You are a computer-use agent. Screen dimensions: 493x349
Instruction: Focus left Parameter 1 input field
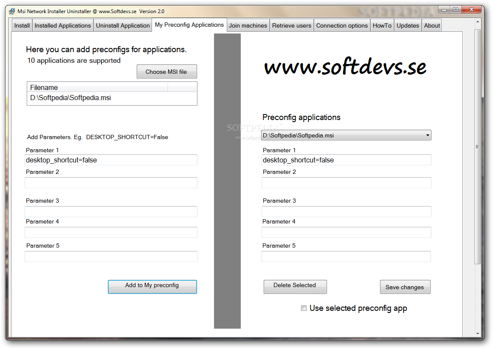tap(111, 160)
